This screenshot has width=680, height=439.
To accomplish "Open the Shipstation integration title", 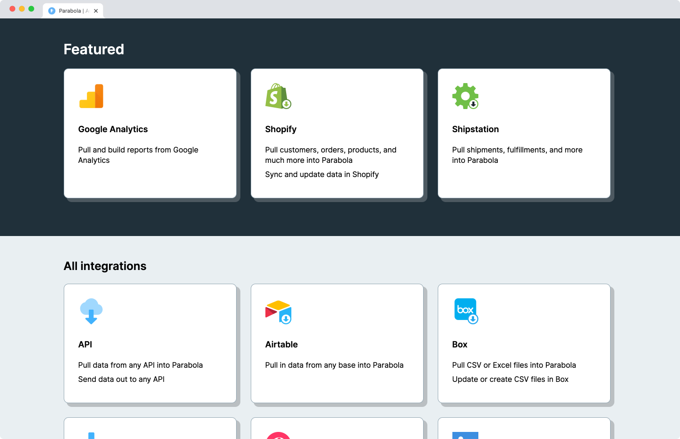I will (476, 129).
